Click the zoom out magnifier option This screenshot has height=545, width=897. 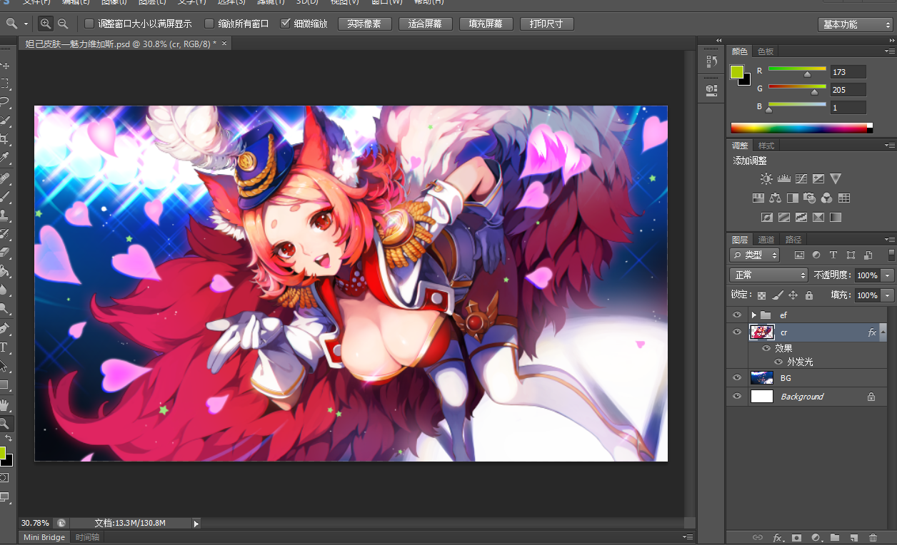tap(63, 24)
